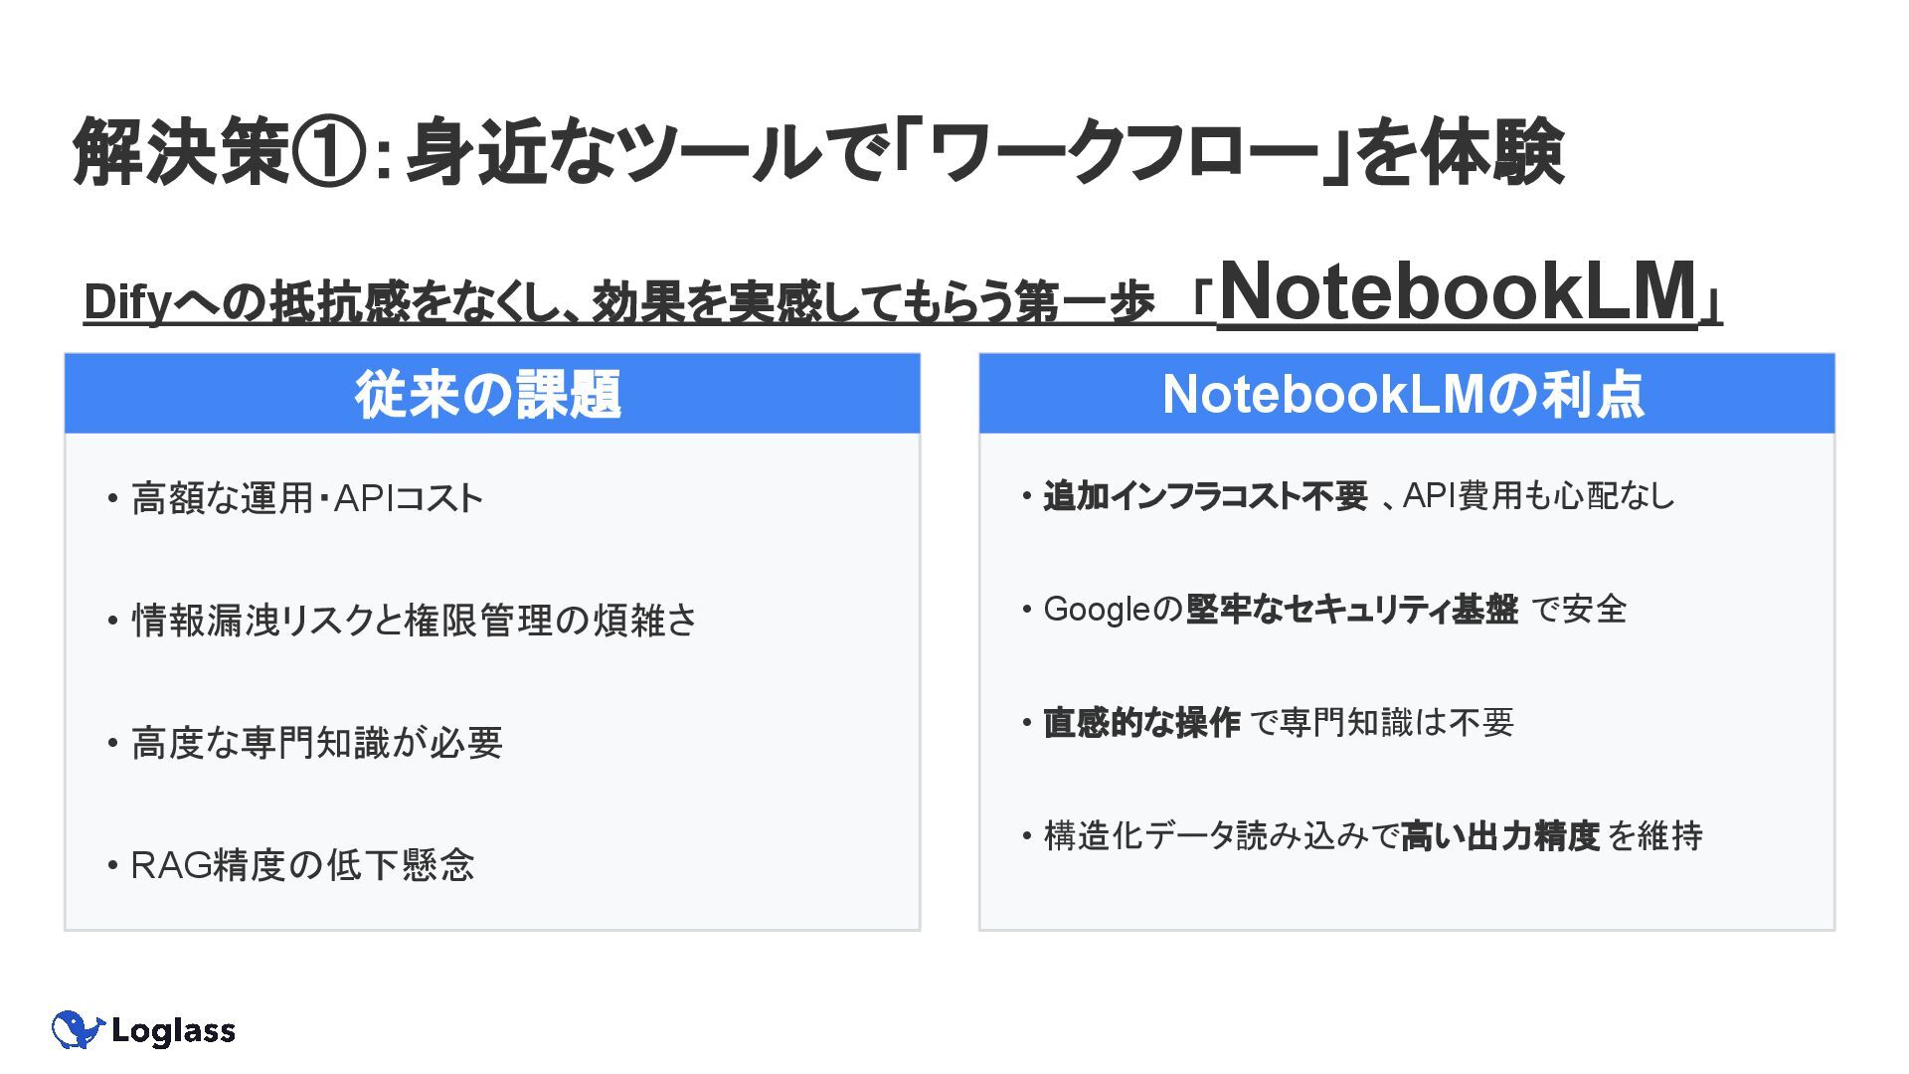The width and height of the screenshot is (1909, 1074).
Task: Select the 従来の課題 blue header
Action: pos(491,394)
